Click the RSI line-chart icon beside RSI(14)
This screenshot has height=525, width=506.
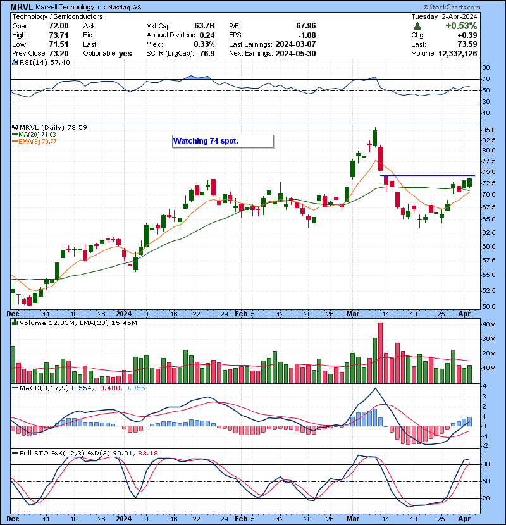point(15,62)
